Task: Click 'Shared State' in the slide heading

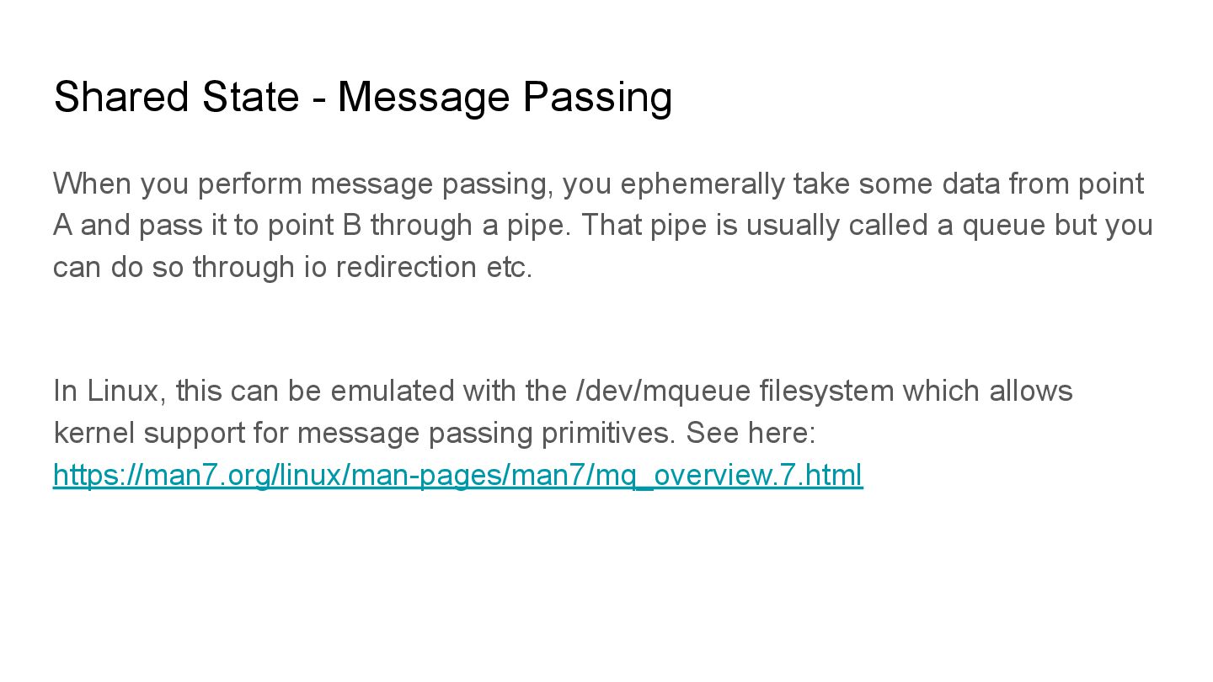Action: tap(176, 97)
